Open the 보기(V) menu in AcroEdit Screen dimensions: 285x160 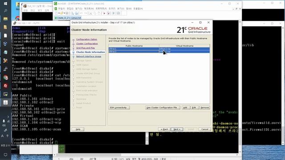pyautogui.click(x=121, y=8)
